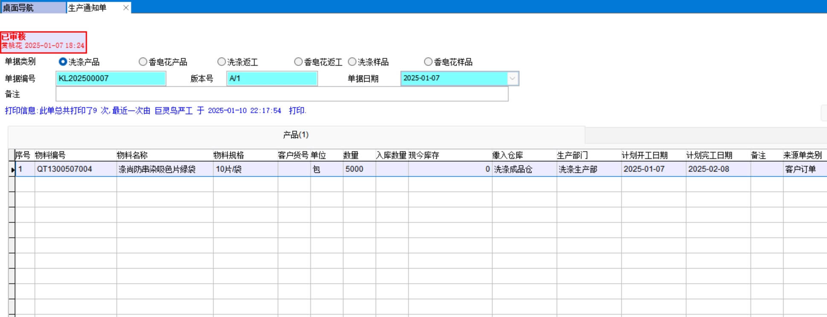The image size is (827, 317).
Task: Select the cell with QT1300507004
Action: pyautogui.click(x=75, y=169)
